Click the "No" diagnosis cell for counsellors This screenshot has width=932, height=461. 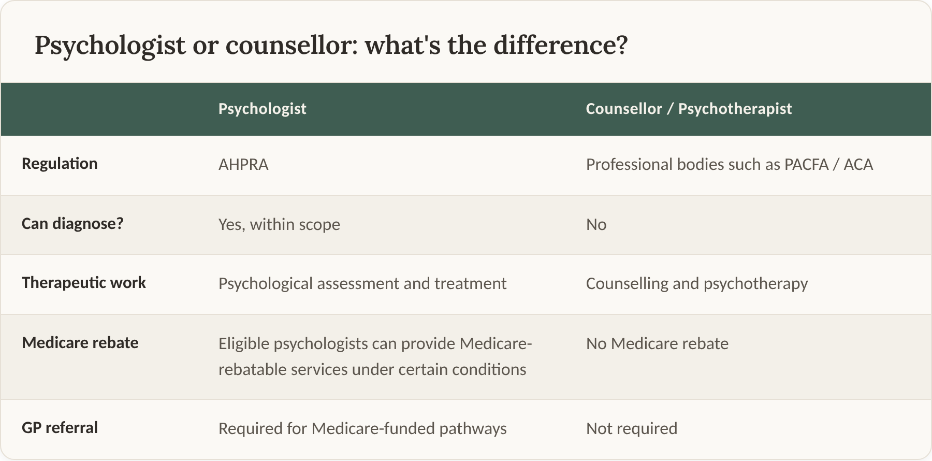coord(596,225)
